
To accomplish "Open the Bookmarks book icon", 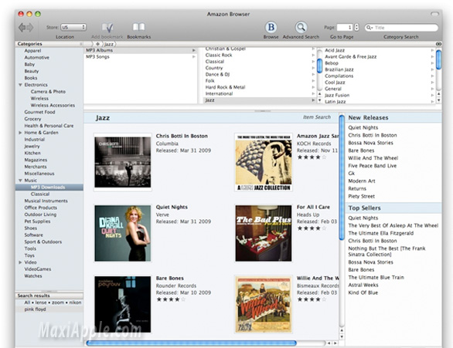I will 138,27.
